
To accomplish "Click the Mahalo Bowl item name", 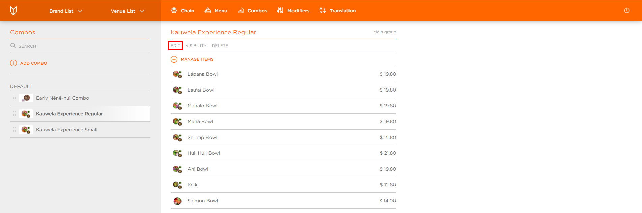I will coord(202,106).
